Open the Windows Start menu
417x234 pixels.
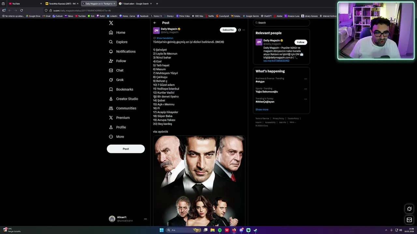pyautogui.click(x=162, y=230)
